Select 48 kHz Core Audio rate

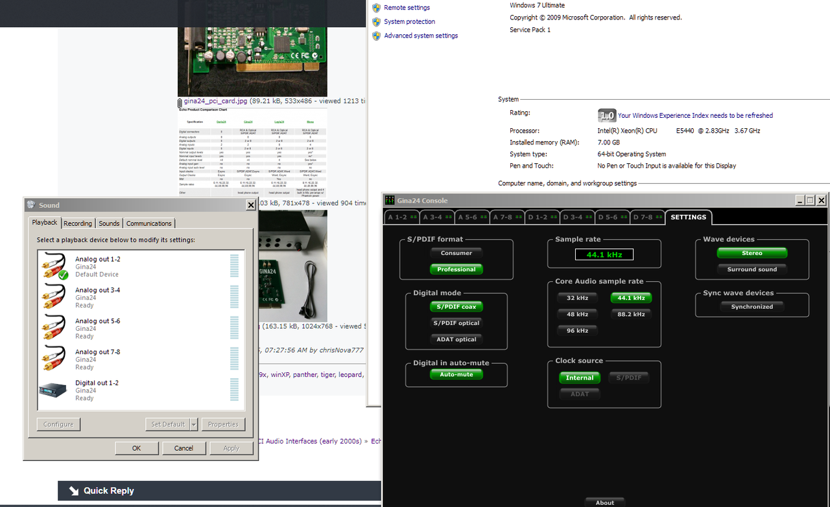point(578,314)
